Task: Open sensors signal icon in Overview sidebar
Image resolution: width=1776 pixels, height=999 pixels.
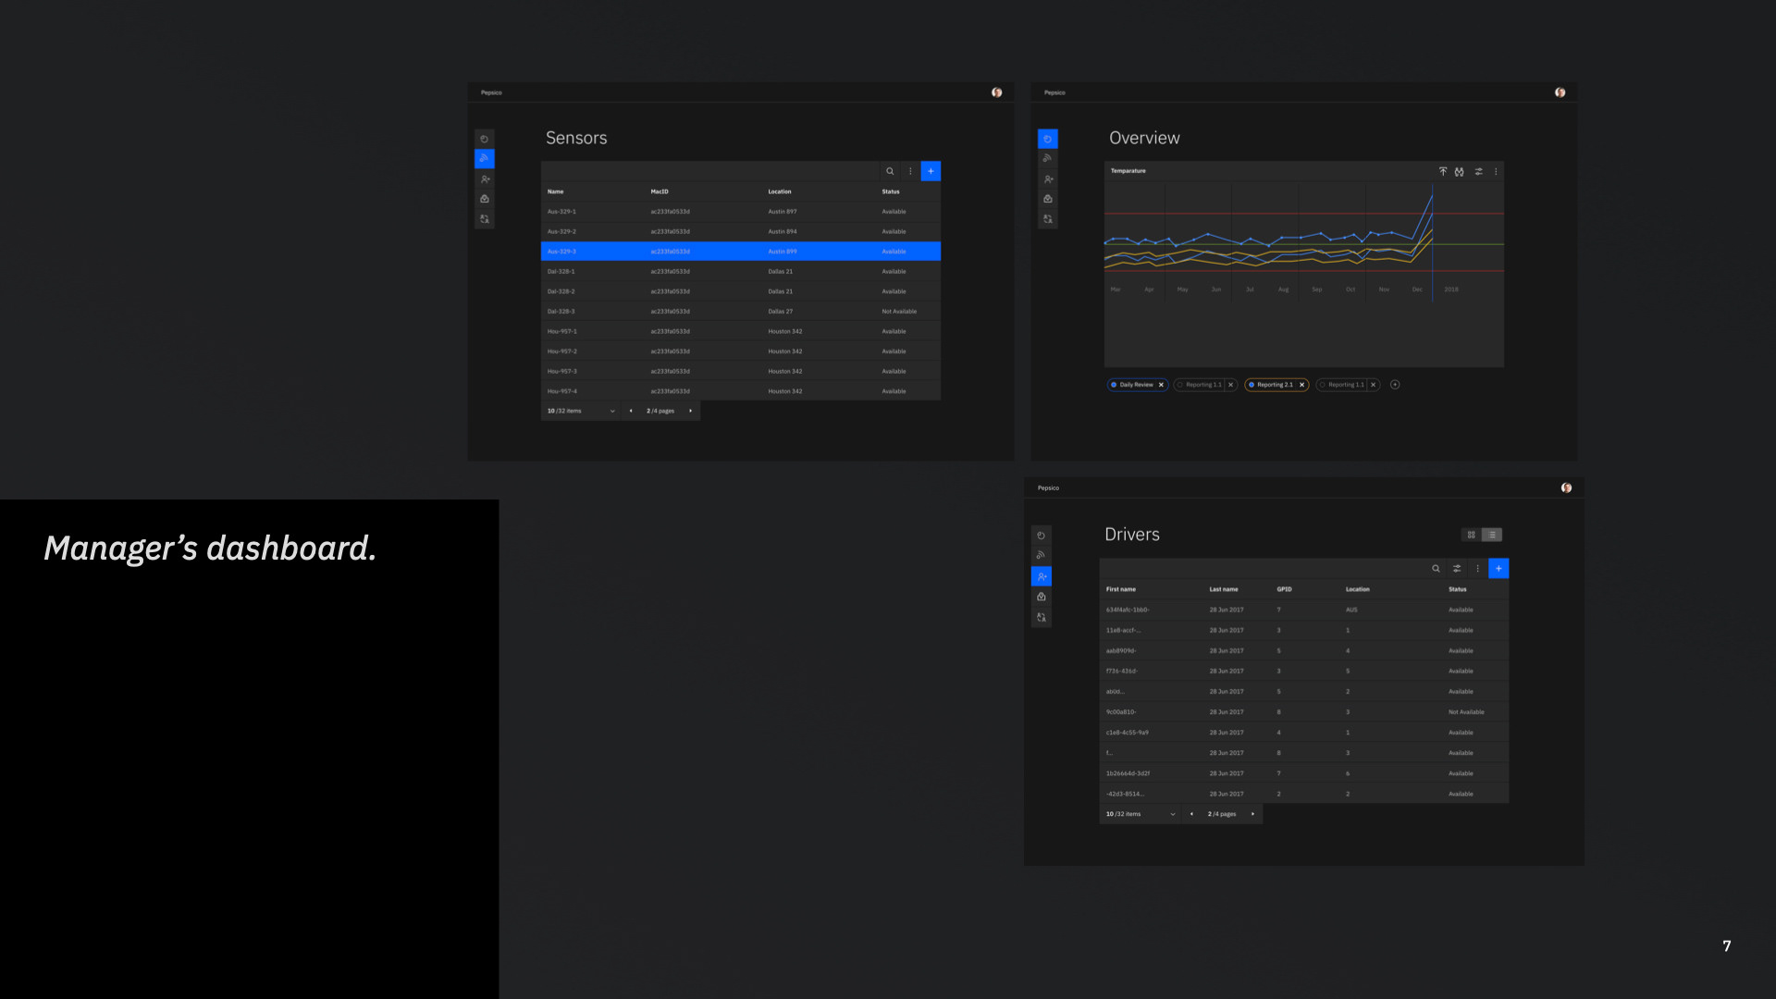Action: pos(1047,159)
